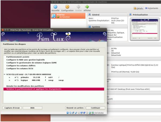Click the Ctrl droite host key label
The width and height of the screenshot is (161, 122).
pyautogui.click(x=99, y=113)
